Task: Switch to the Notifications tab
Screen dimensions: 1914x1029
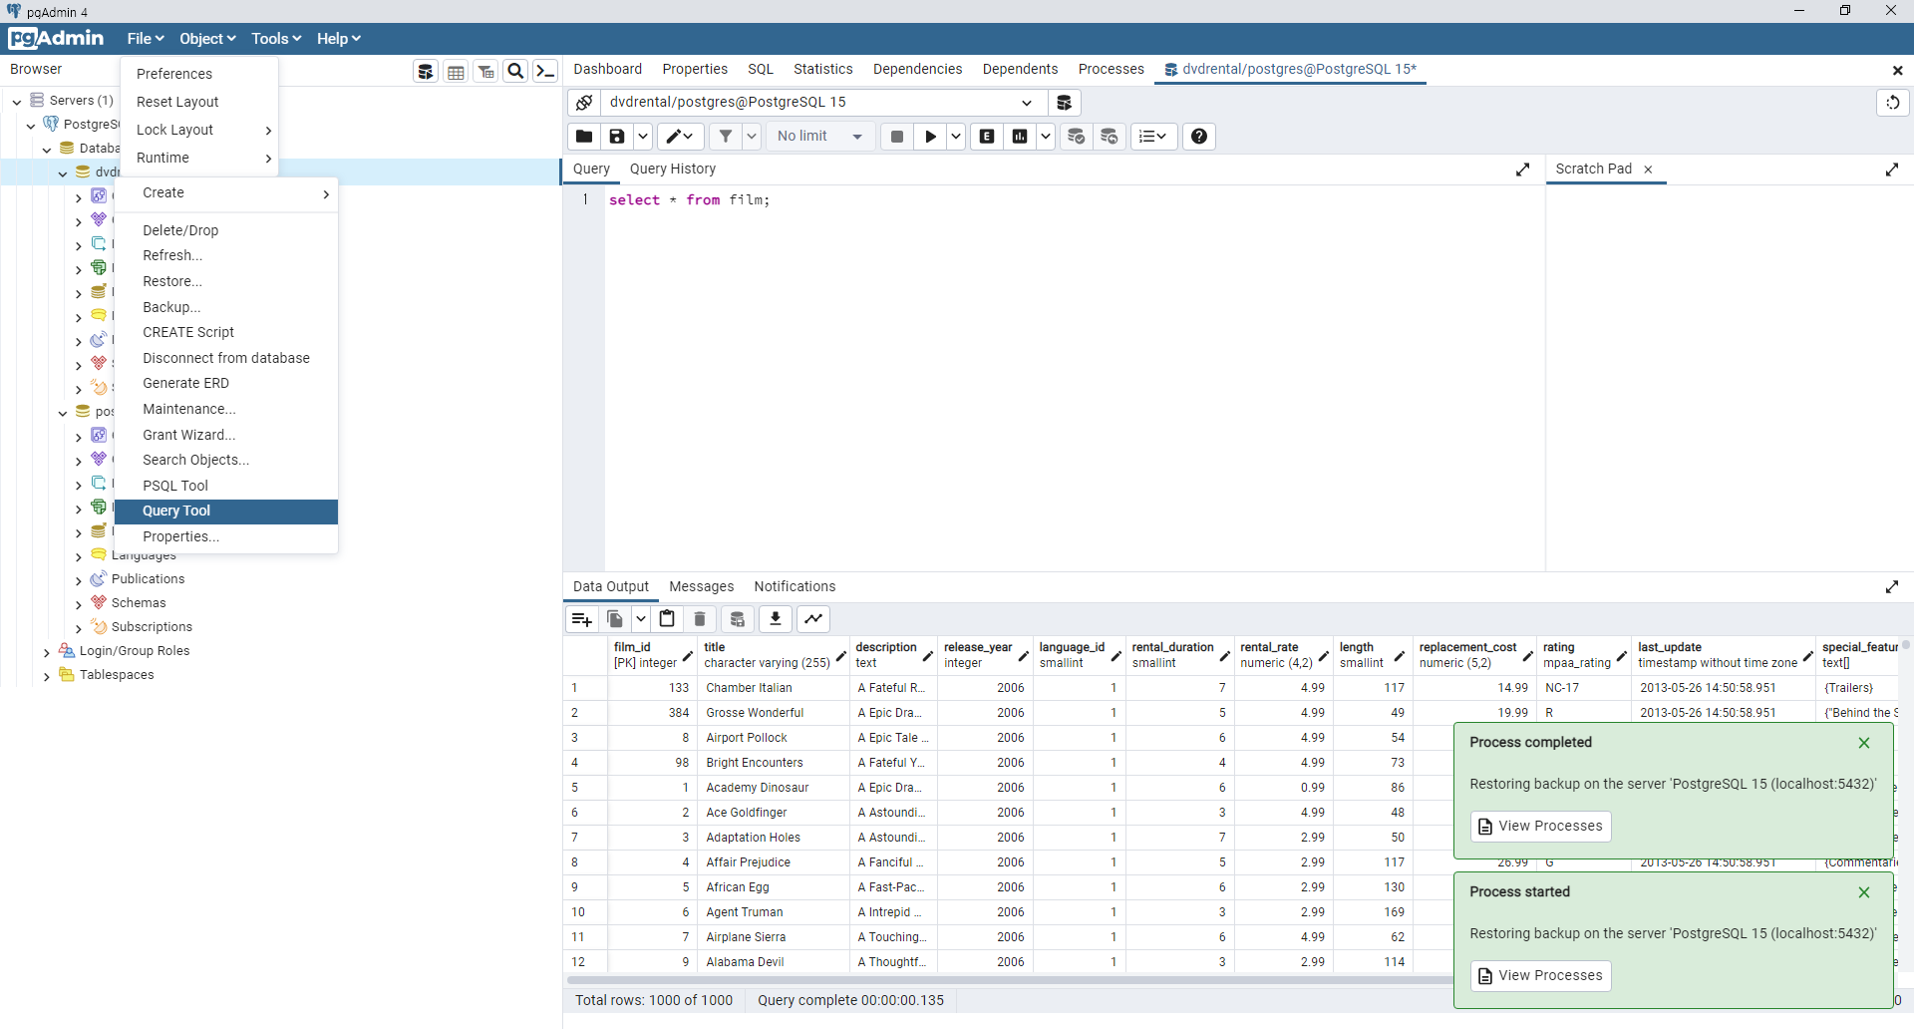Action: click(x=795, y=587)
